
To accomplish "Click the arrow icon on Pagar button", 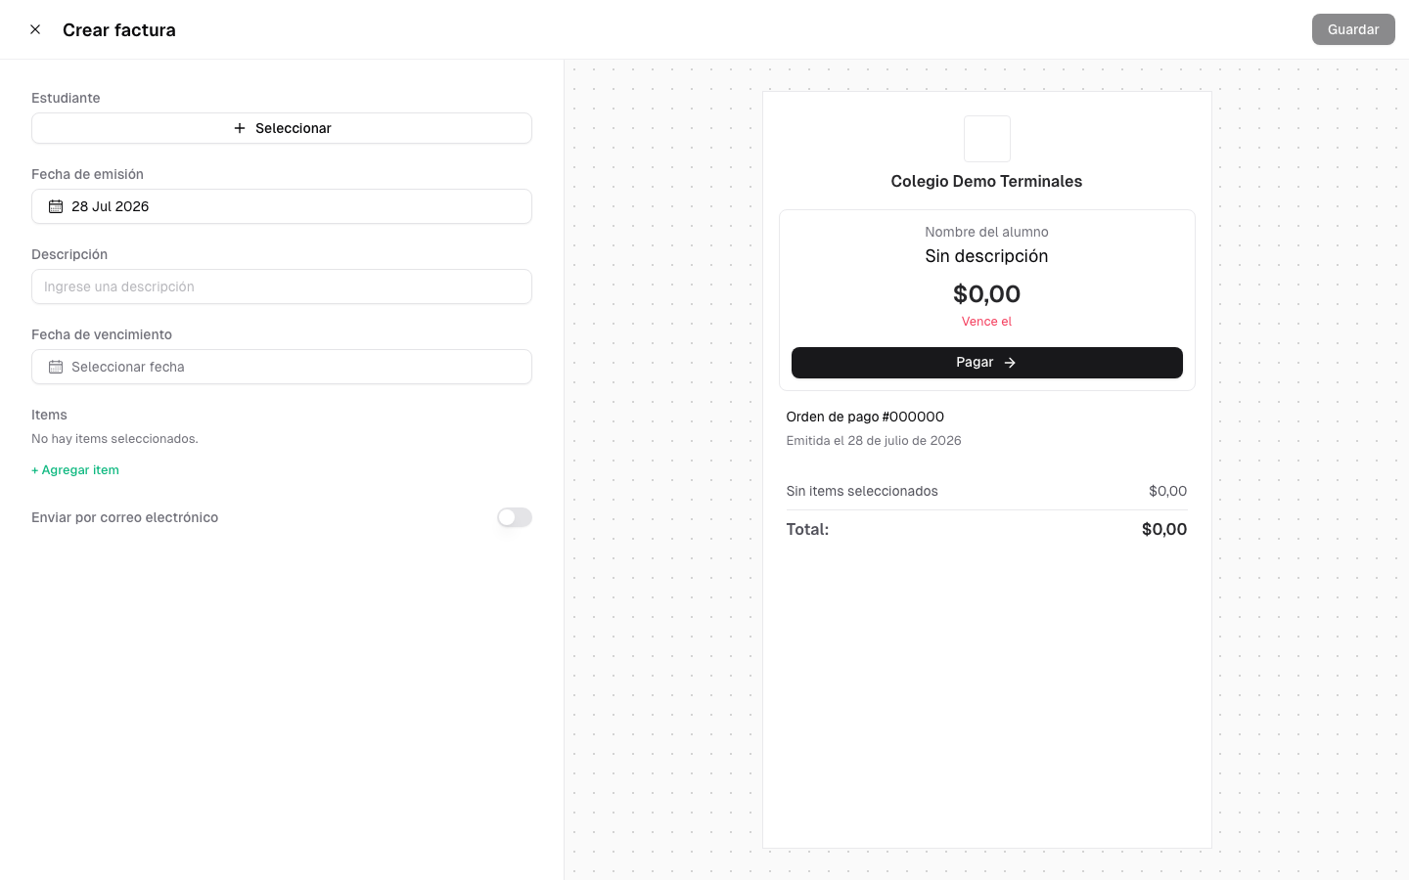I will click(x=1010, y=363).
